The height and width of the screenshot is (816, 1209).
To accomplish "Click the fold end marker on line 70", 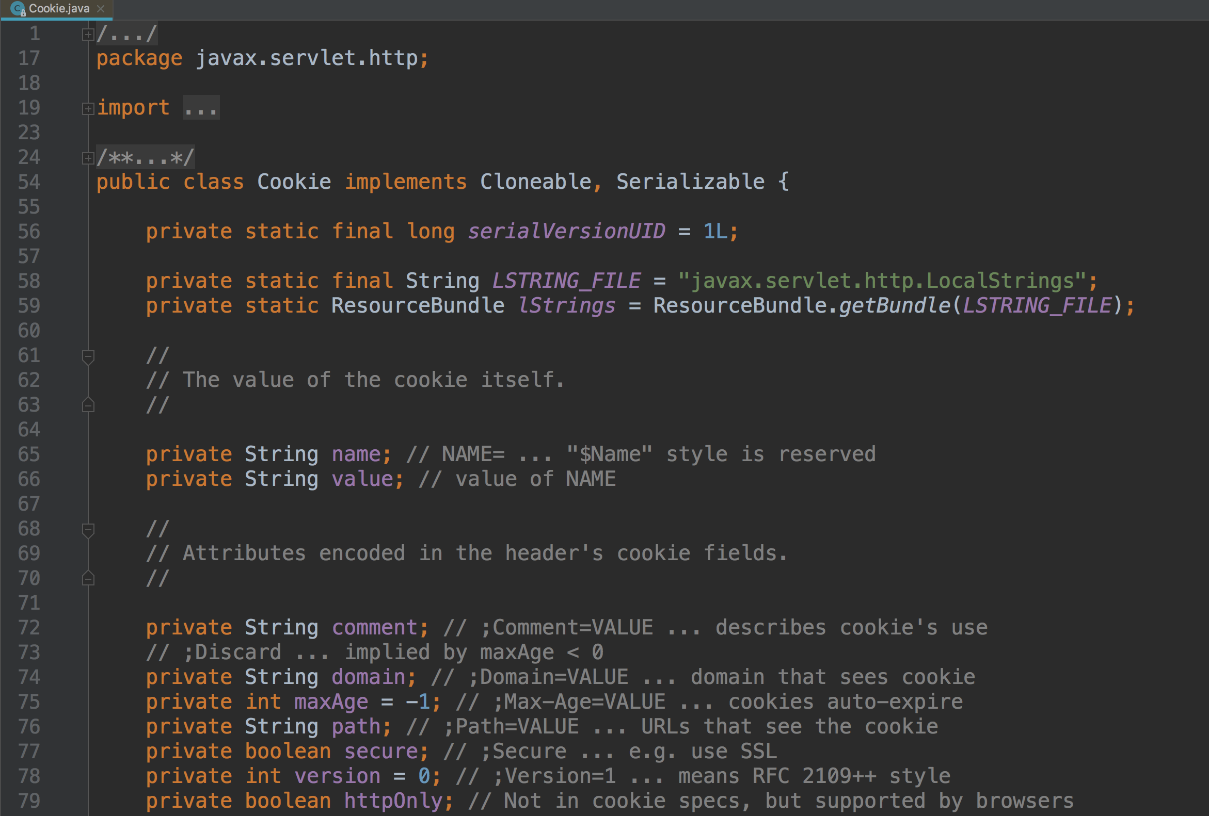I will pyautogui.click(x=88, y=579).
